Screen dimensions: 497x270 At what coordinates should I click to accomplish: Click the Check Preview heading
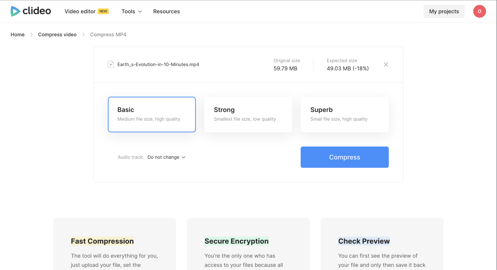click(x=364, y=241)
